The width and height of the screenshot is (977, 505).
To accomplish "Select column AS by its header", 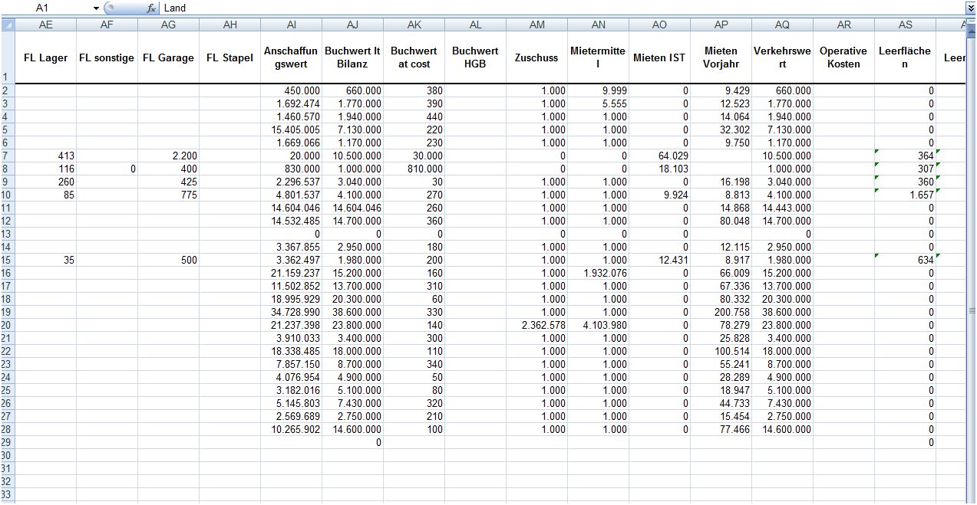I will click(x=905, y=25).
